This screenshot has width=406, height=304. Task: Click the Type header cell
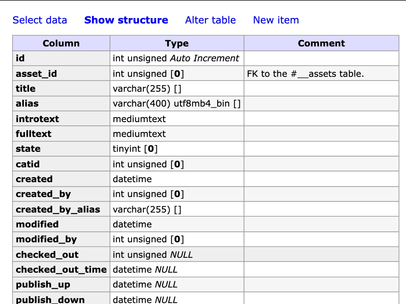tap(177, 43)
